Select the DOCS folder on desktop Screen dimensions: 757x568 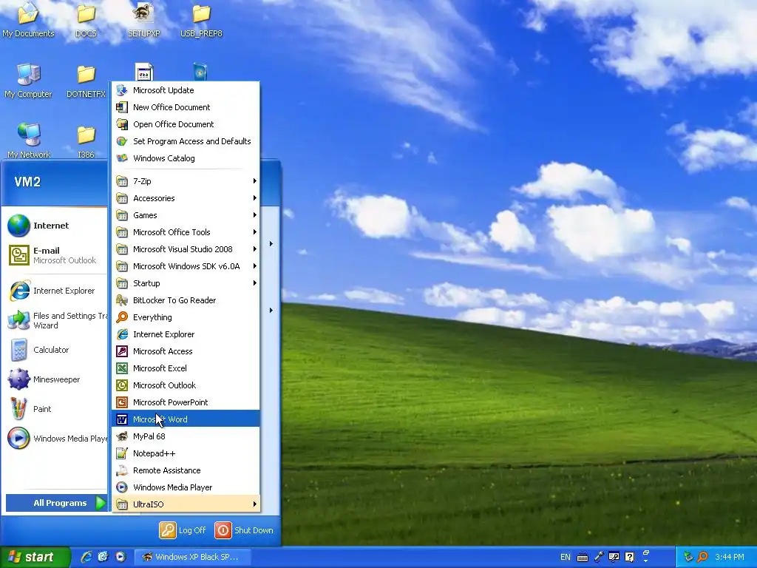coord(86,19)
